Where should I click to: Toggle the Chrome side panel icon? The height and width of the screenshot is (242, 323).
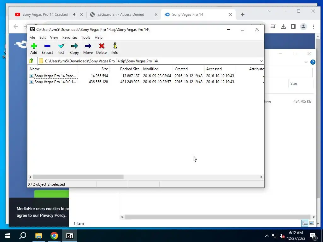pyautogui.click(x=293, y=26)
